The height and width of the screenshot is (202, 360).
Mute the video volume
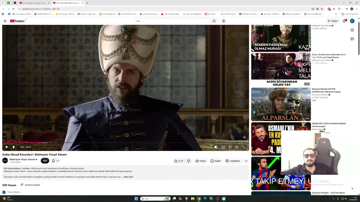(14, 147)
